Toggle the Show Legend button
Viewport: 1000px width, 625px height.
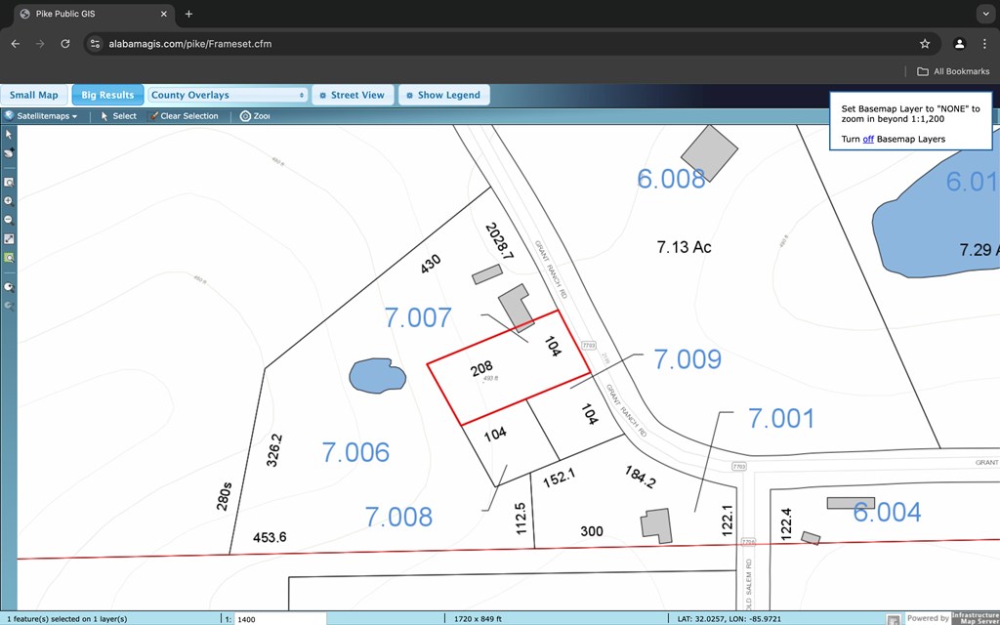click(x=443, y=95)
